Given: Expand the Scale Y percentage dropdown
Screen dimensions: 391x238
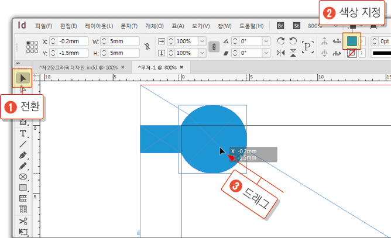Looking at the screenshot, I should pyautogui.click(x=203, y=53).
